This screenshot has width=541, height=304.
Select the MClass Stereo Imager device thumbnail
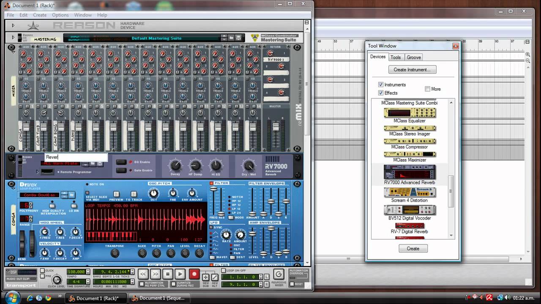pos(410,128)
